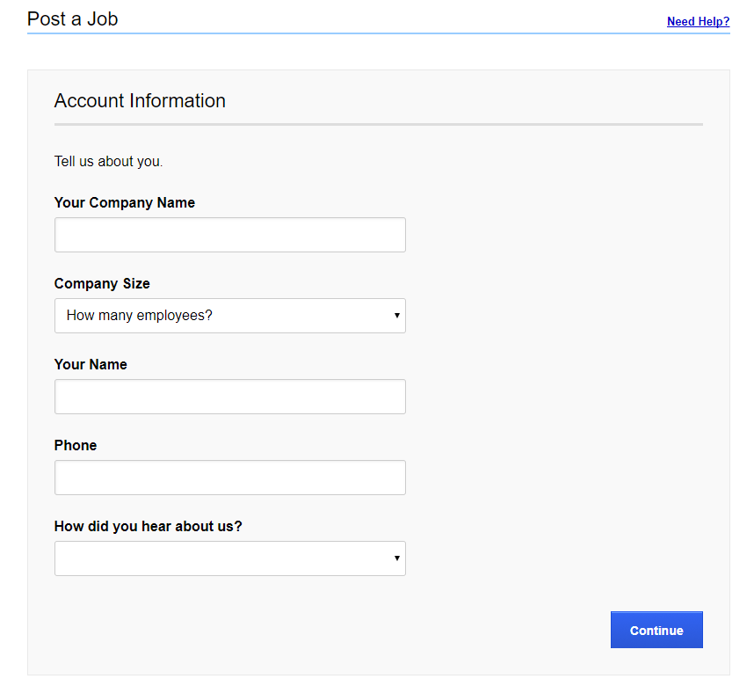Image resolution: width=754 pixels, height=686 pixels.
Task: Click the arrow icon in the referral source dropdown
Action: coord(397,558)
